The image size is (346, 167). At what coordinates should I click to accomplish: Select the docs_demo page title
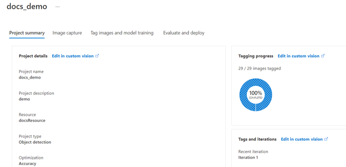click(27, 6)
